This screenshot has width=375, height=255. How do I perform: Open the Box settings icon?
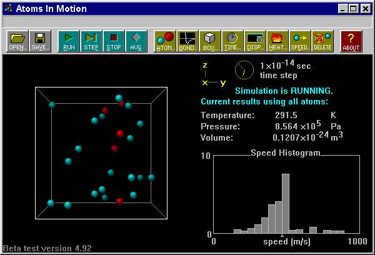[210, 41]
